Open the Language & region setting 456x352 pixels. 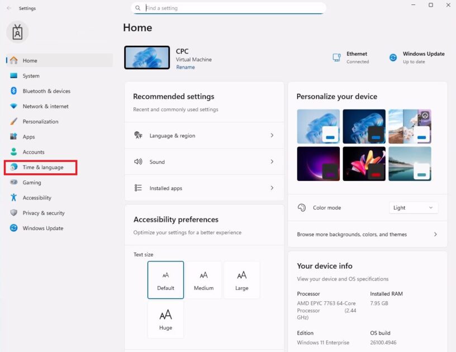coord(204,135)
